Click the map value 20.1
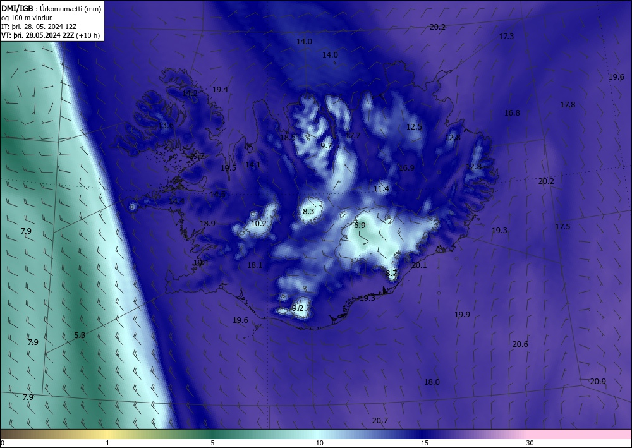Screen dimensions: 632x448 coord(419,265)
